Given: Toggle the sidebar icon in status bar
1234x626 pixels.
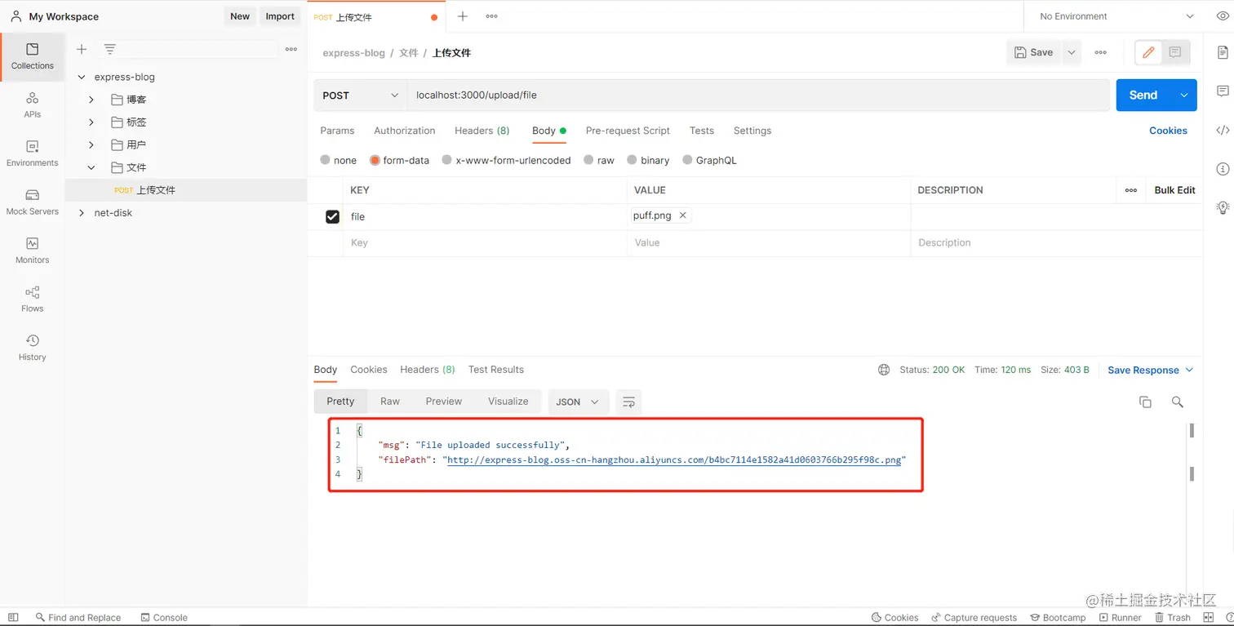Looking at the screenshot, I should (x=13, y=618).
